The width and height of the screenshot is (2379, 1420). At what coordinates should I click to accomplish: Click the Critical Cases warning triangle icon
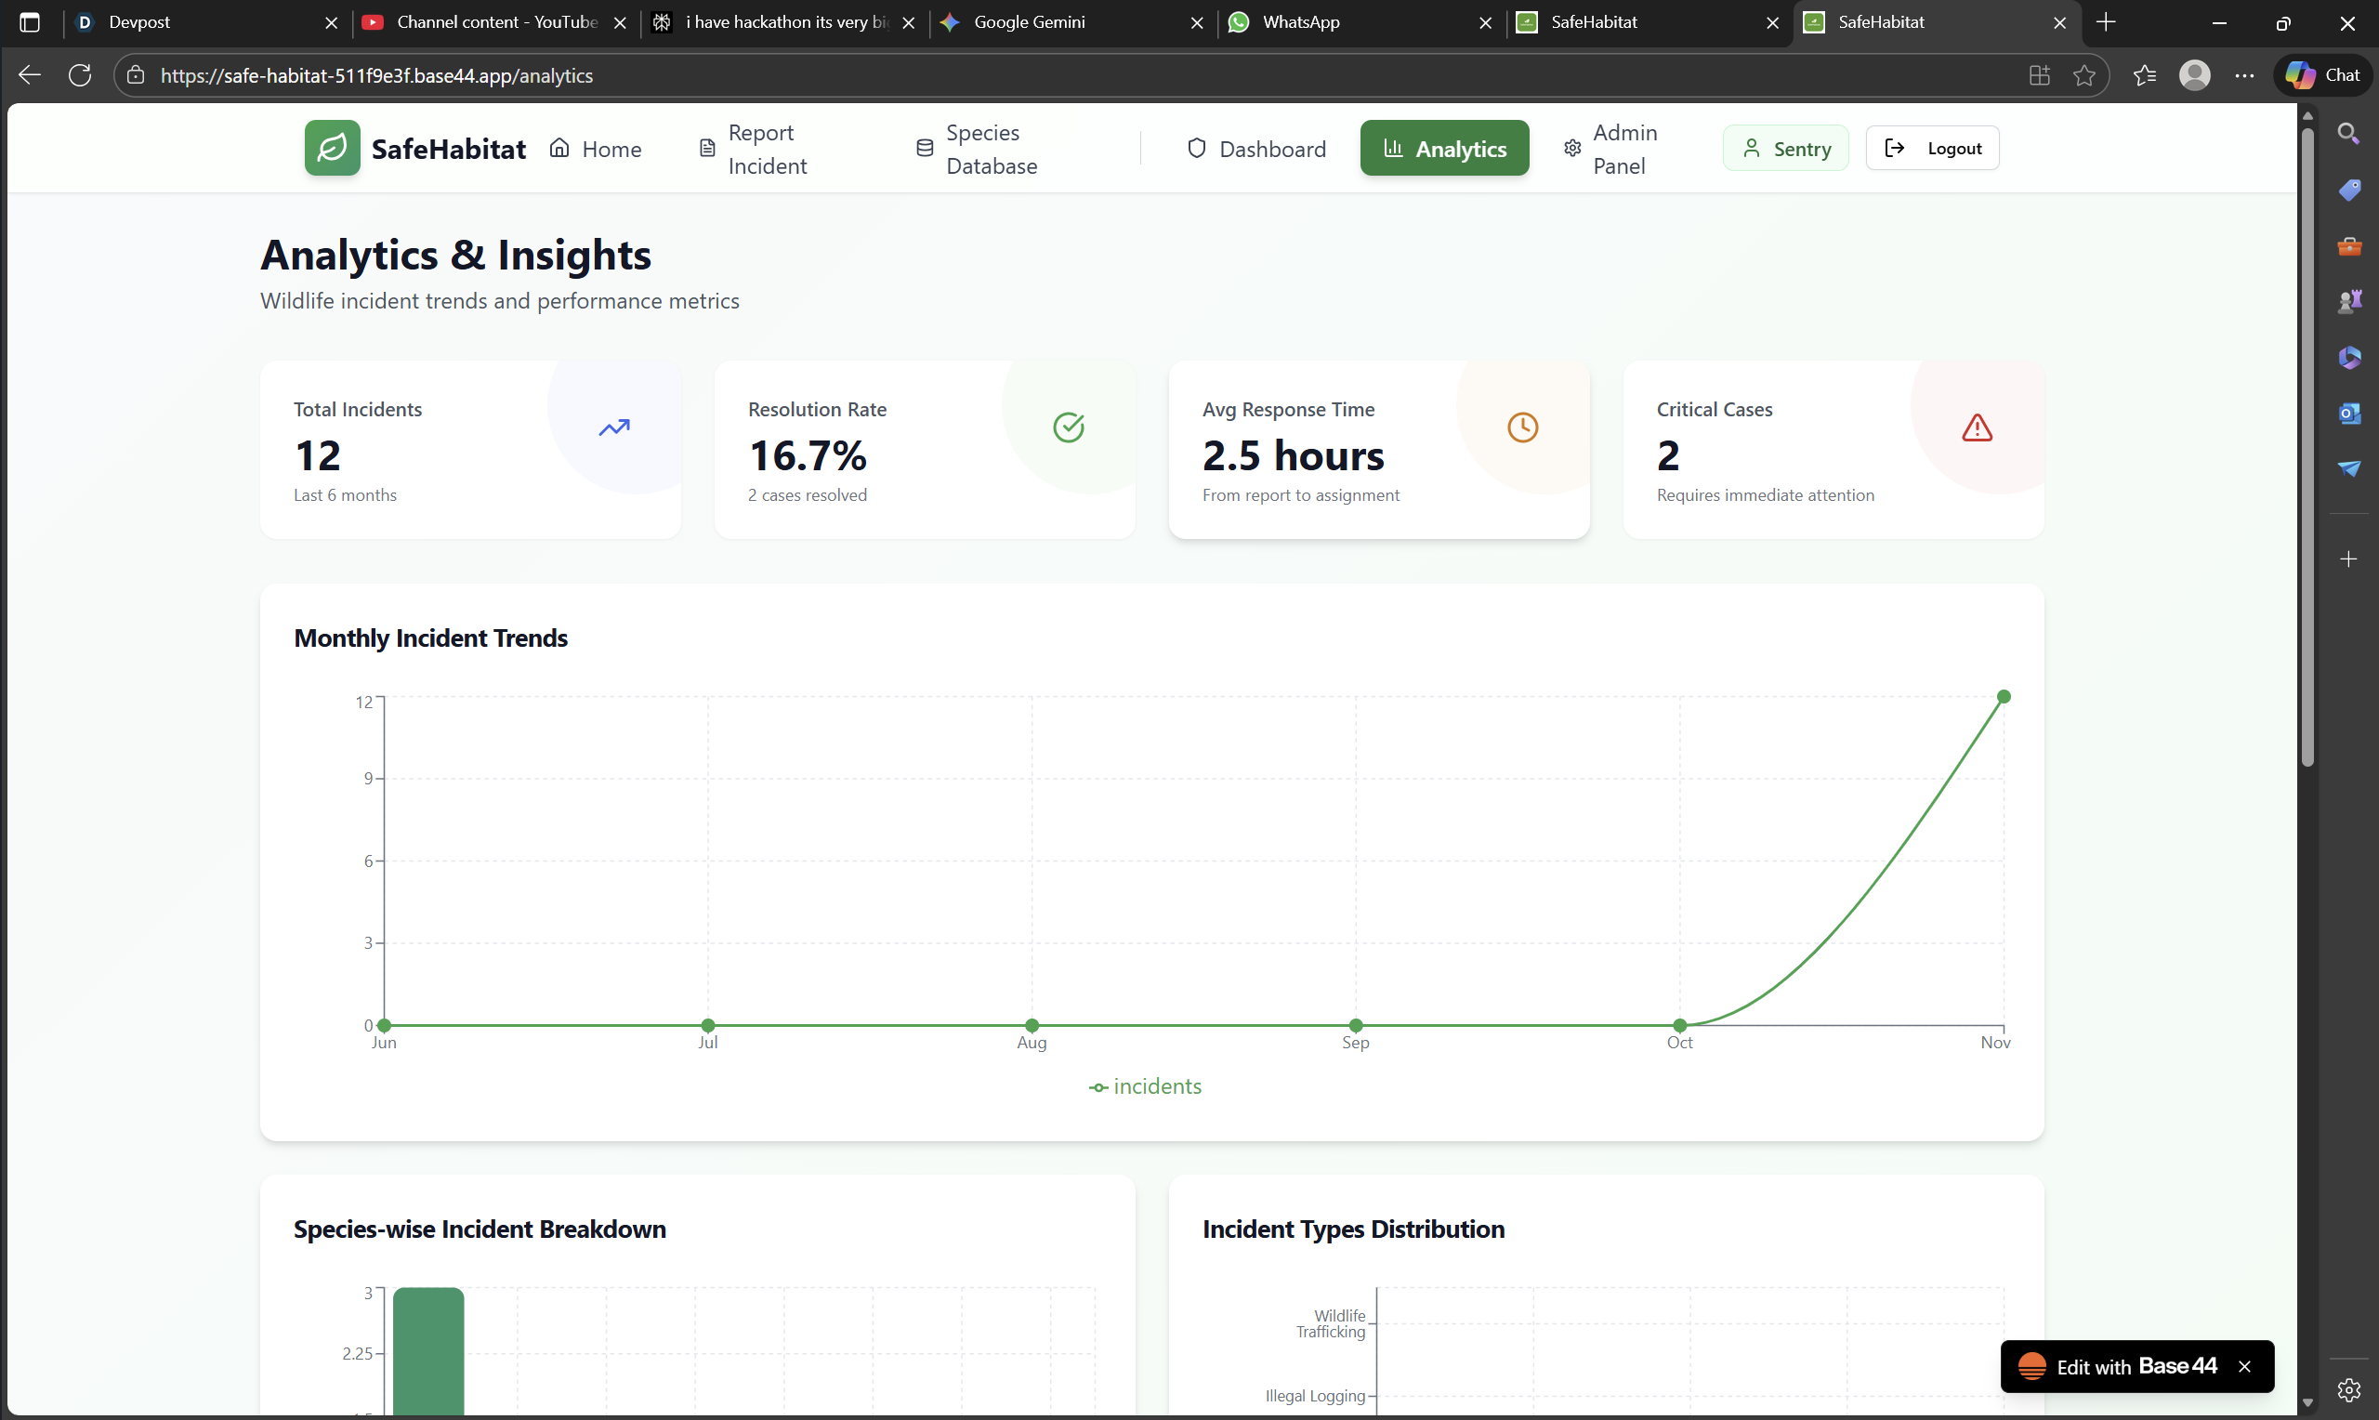pos(1978,427)
